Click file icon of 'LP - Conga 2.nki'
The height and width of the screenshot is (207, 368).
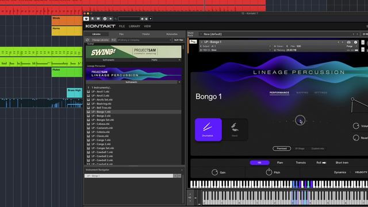click(89, 144)
